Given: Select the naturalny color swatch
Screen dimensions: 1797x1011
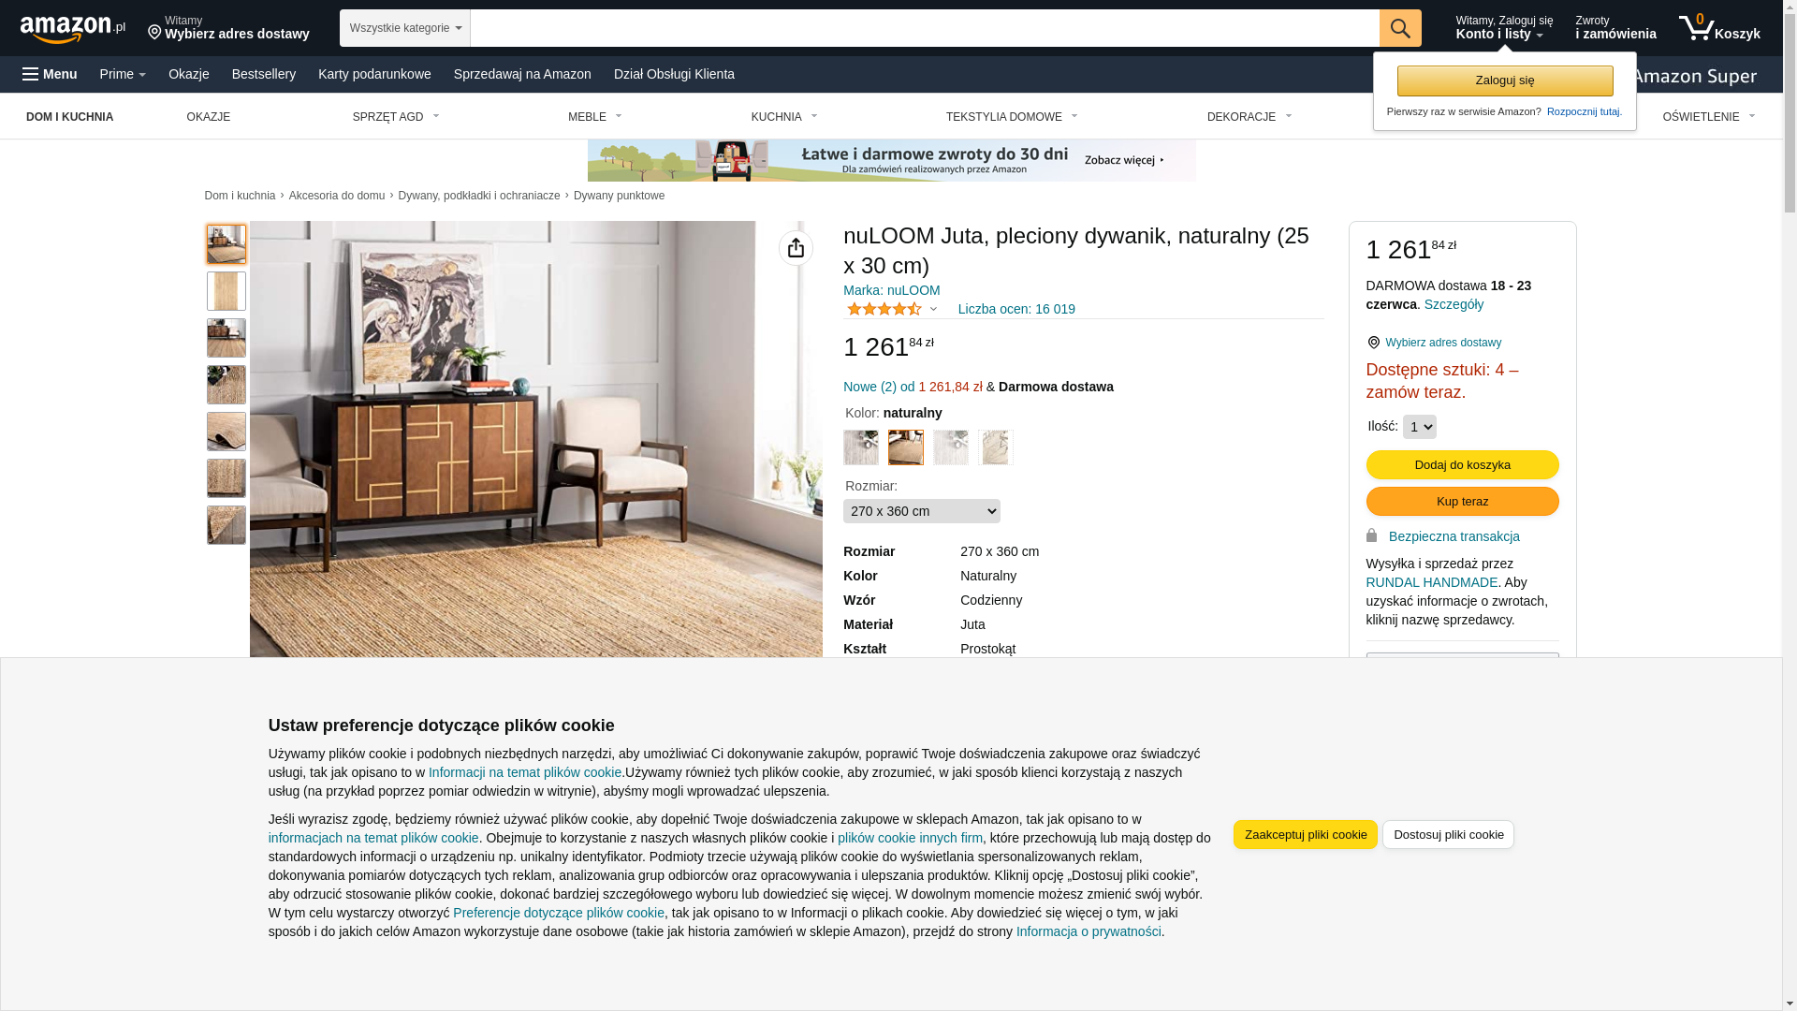Looking at the screenshot, I should 906,447.
